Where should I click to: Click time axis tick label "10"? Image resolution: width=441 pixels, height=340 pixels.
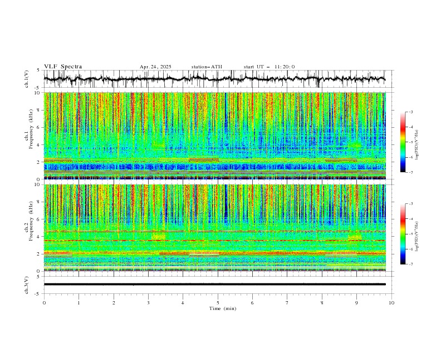tap(391, 303)
